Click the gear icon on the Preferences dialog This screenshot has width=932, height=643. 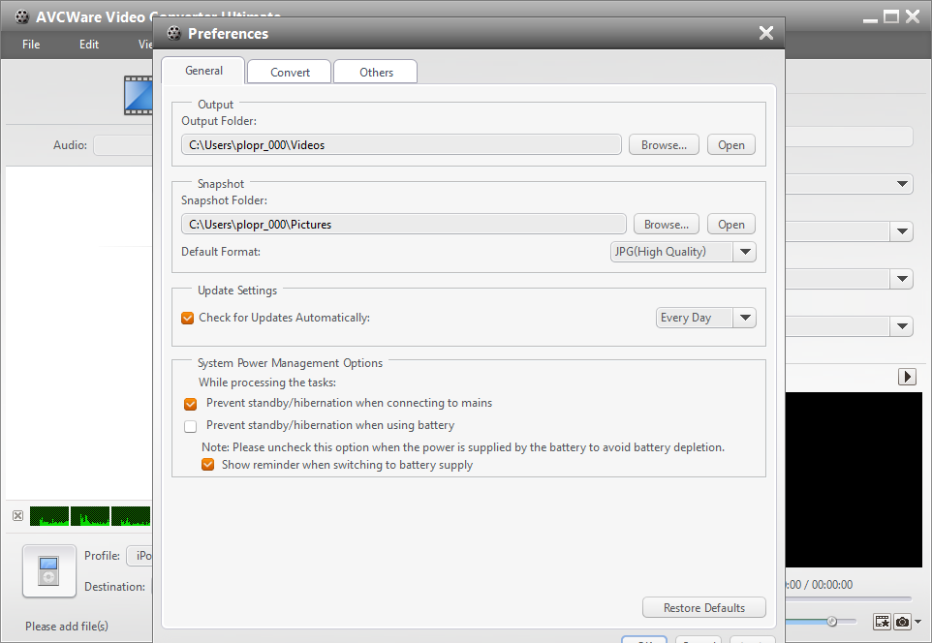(172, 33)
